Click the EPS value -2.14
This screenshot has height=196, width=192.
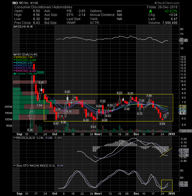point(81,15)
